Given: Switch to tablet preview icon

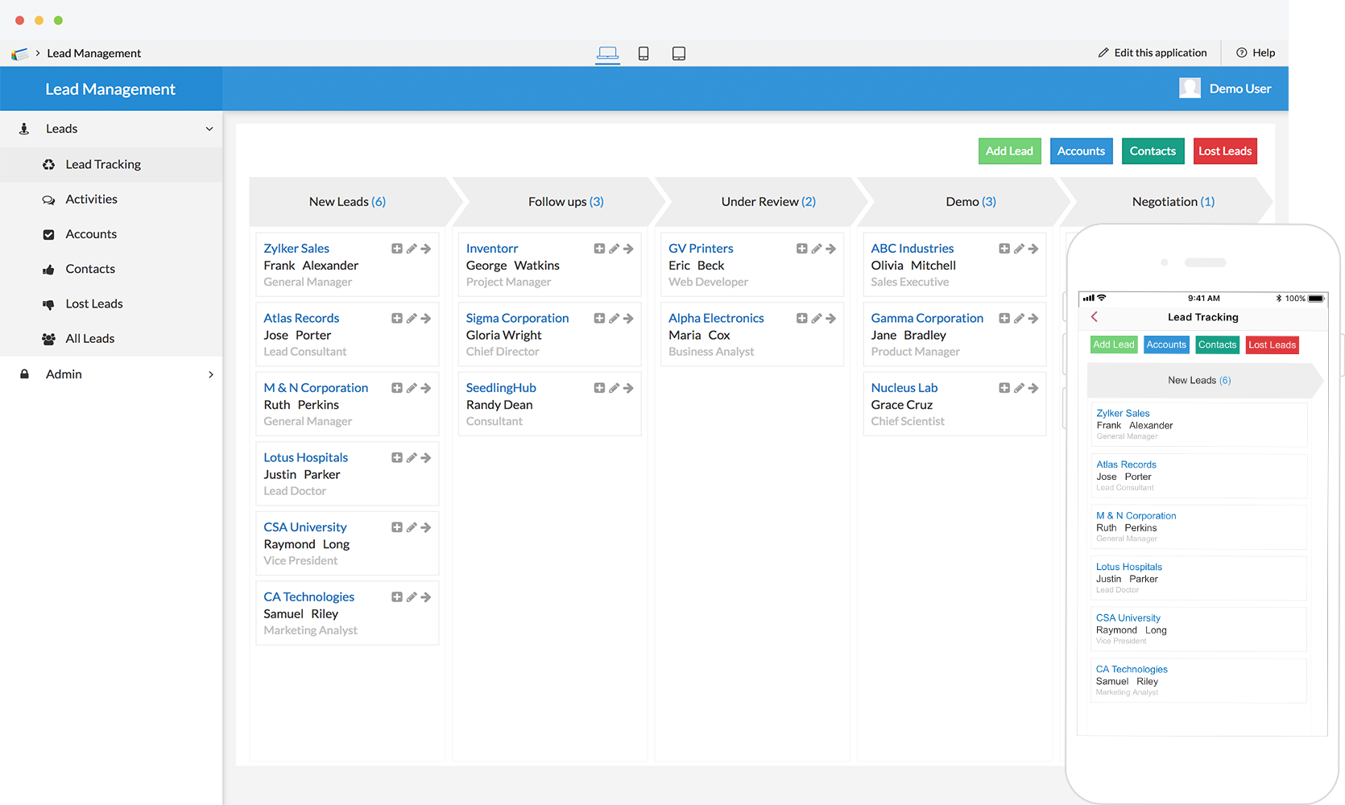Looking at the screenshot, I should pyautogui.click(x=679, y=53).
